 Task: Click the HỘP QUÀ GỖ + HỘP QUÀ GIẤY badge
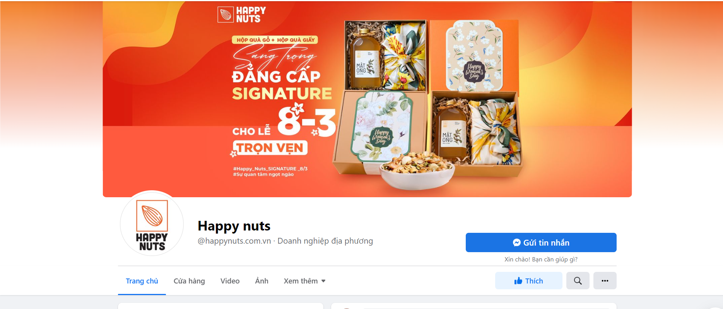pos(275,40)
